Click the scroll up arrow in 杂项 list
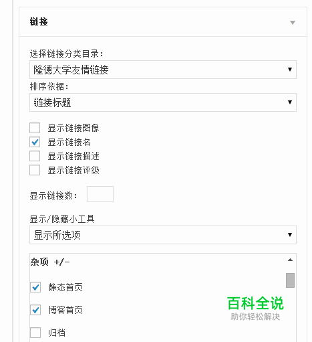The height and width of the screenshot is (342, 312). coord(290,260)
